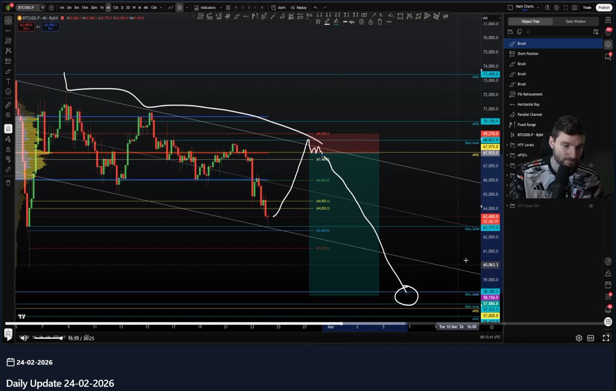Remove drawings with left trash icon

8,183
